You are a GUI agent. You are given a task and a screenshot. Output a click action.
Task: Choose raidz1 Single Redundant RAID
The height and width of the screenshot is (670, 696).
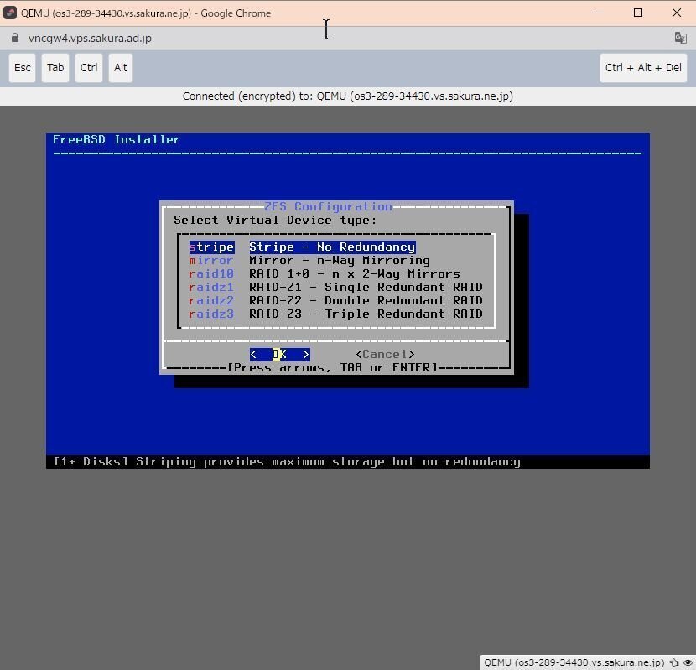(335, 287)
